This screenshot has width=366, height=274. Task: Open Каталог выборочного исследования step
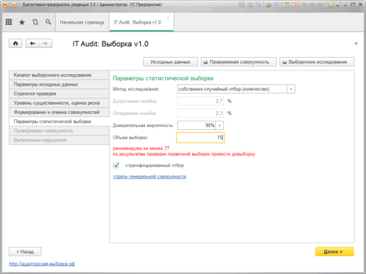59,75
